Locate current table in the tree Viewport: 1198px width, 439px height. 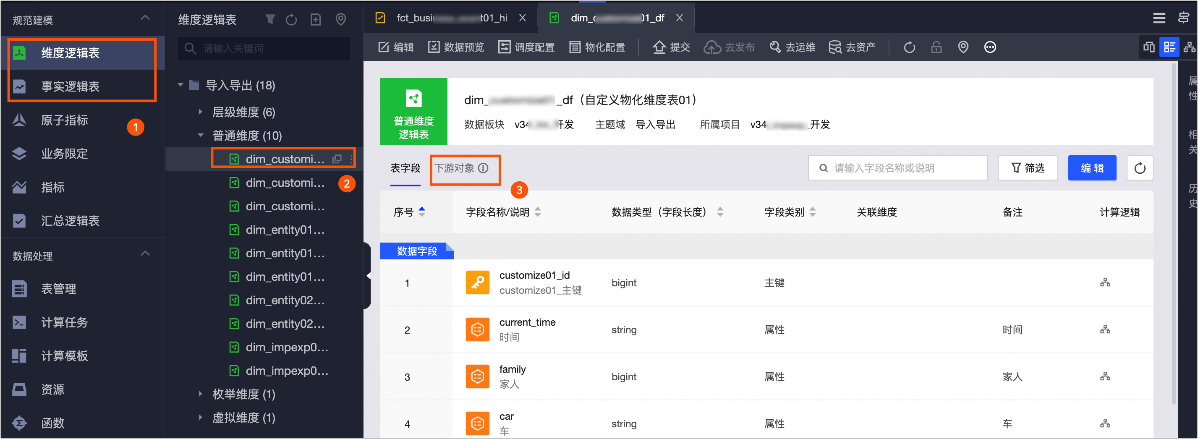341,20
